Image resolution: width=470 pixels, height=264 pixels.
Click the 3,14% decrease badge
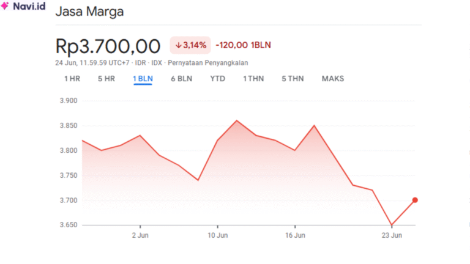(190, 45)
